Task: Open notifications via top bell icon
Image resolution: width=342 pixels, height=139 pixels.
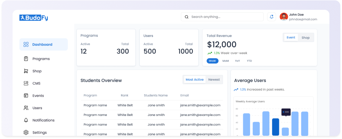Action: tap(271, 17)
